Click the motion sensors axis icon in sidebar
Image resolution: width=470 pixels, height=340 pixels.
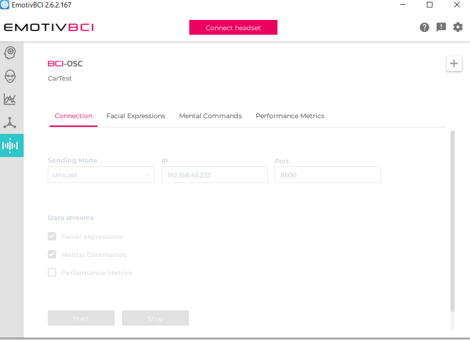12,122
